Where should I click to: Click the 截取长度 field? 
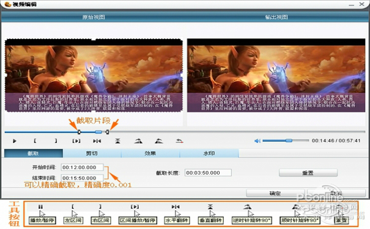coord(208,173)
